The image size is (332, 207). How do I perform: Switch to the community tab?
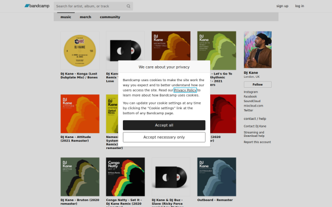pyautogui.click(x=110, y=17)
